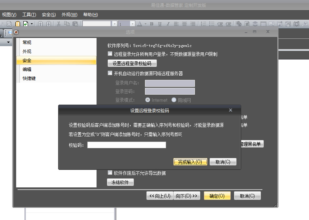Tick 软件作废后不允许导出数据 checkbox
The width and height of the screenshot is (309, 220).
click(110, 173)
